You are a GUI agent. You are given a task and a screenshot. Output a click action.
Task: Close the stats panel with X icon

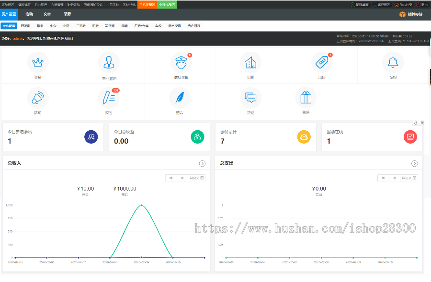tap(422, 123)
